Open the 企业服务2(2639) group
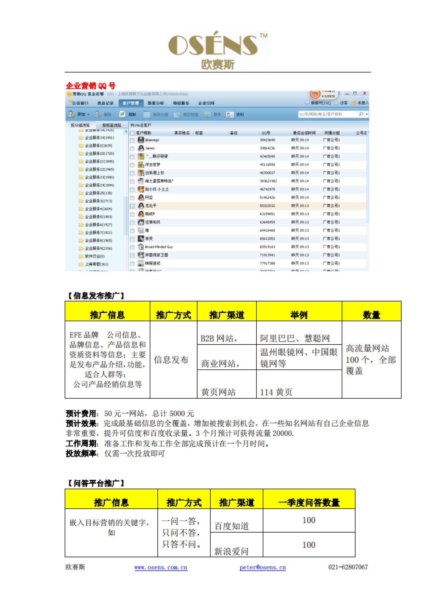This screenshot has width=435, height=616. [x=98, y=145]
